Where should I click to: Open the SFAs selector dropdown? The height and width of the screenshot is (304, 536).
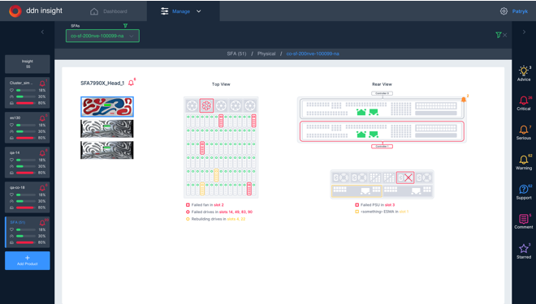pyautogui.click(x=102, y=36)
